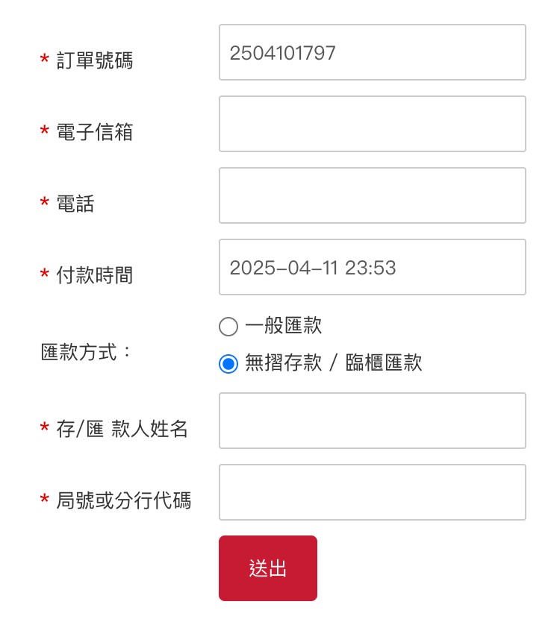Click the 電話 field label
The image size is (554, 622).
click(x=75, y=204)
